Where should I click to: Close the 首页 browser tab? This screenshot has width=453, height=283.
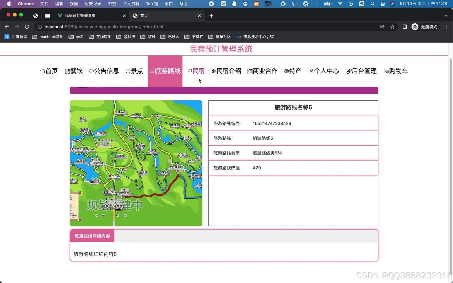click(x=199, y=16)
